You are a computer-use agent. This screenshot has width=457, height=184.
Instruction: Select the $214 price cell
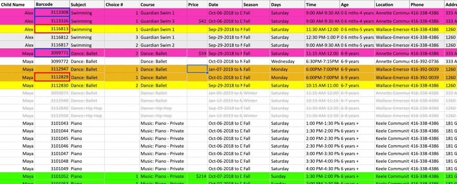(x=197, y=176)
